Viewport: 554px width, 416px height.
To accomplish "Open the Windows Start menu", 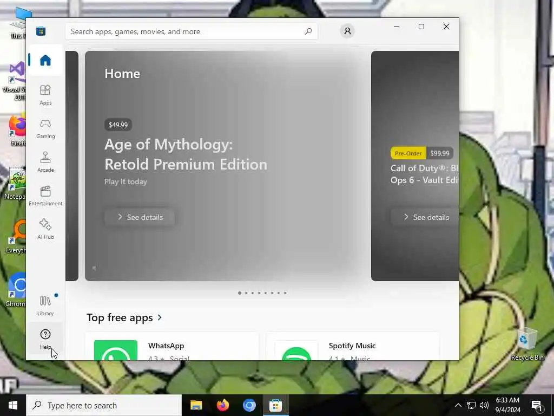I will [13, 405].
